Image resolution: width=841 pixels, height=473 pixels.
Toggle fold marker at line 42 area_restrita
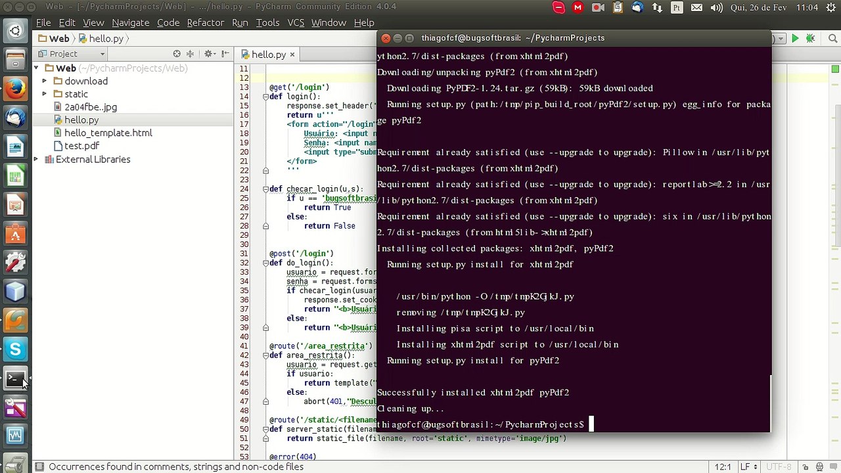pyautogui.click(x=265, y=355)
